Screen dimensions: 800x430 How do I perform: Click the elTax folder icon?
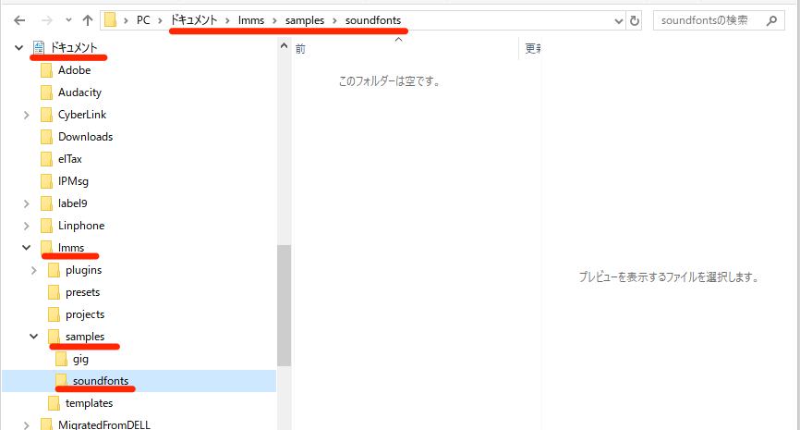(46, 159)
